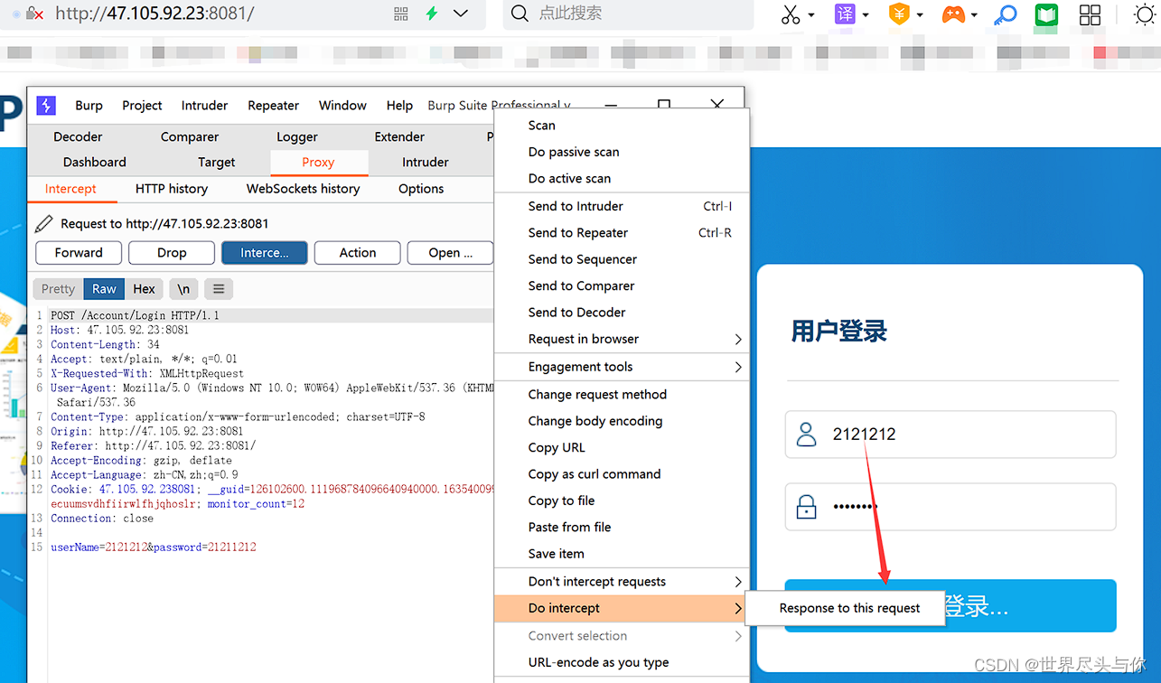The width and height of the screenshot is (1161, 683).
Task: Click the game controller icon in browser toolbar
Action: pyautogui.click(x=953, y=14)
